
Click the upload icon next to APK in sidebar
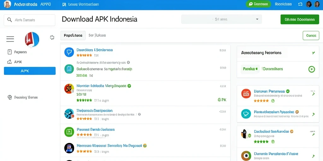[9, 62]
